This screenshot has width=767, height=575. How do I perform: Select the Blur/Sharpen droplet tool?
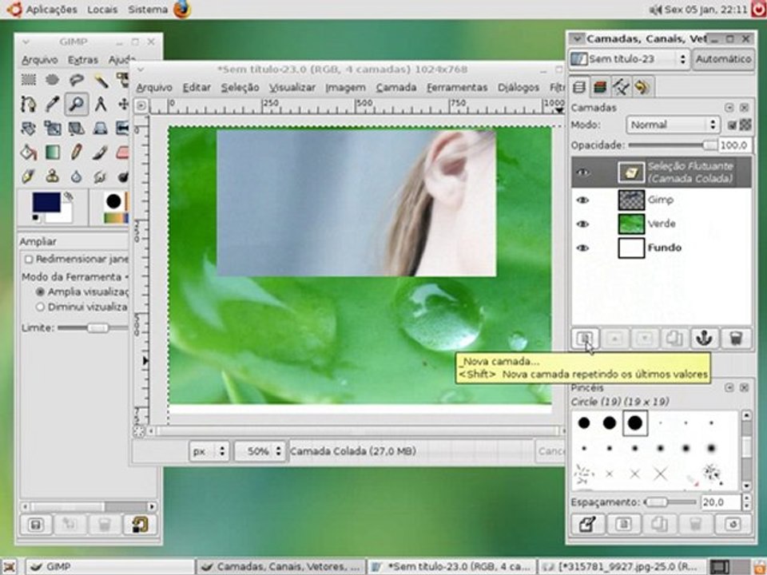pyautogui.click(x=77, y=176)
